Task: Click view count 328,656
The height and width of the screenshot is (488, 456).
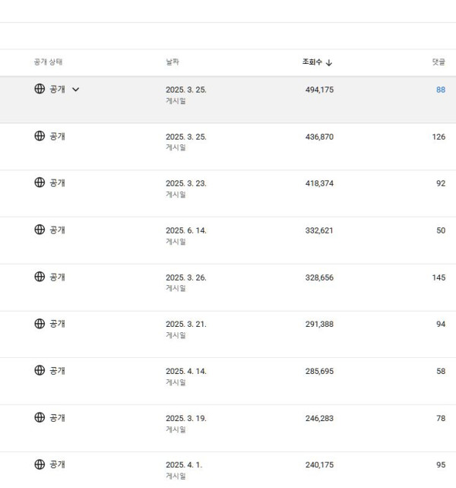Action: 319,277
